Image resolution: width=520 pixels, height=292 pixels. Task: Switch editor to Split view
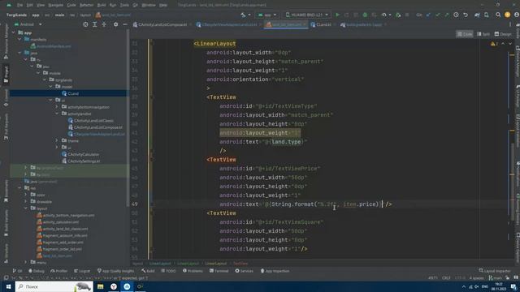483,34
